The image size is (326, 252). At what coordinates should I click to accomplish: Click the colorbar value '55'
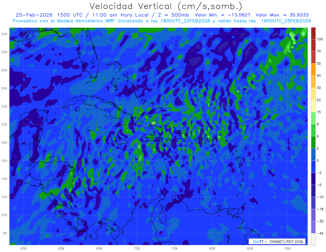point(319,63)
